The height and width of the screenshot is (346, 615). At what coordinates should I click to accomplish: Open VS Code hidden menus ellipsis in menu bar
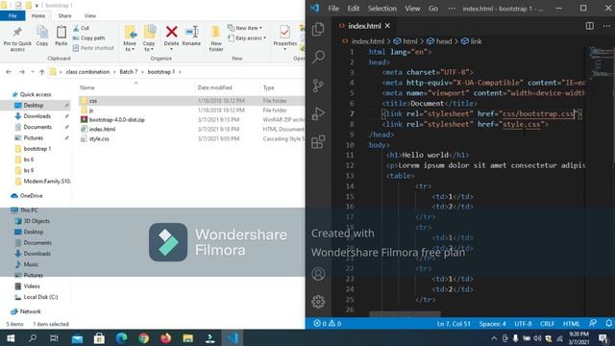(452, 9)
